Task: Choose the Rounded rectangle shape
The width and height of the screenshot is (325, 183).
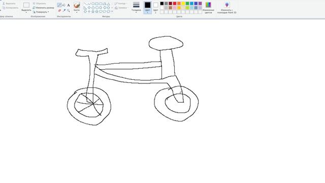Action: 101,4
